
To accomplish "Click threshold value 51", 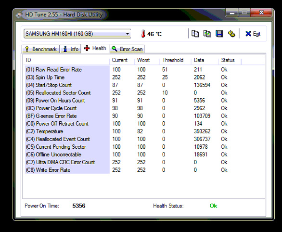I will pyautogui.click(x=165, y=70).
